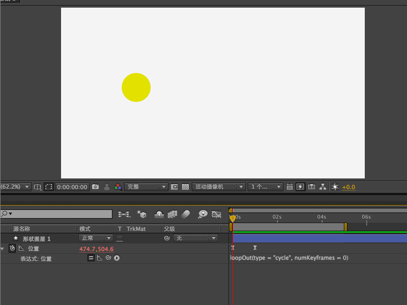Click the work area end handle
The image size is (407, 305).
pos(345,227)
